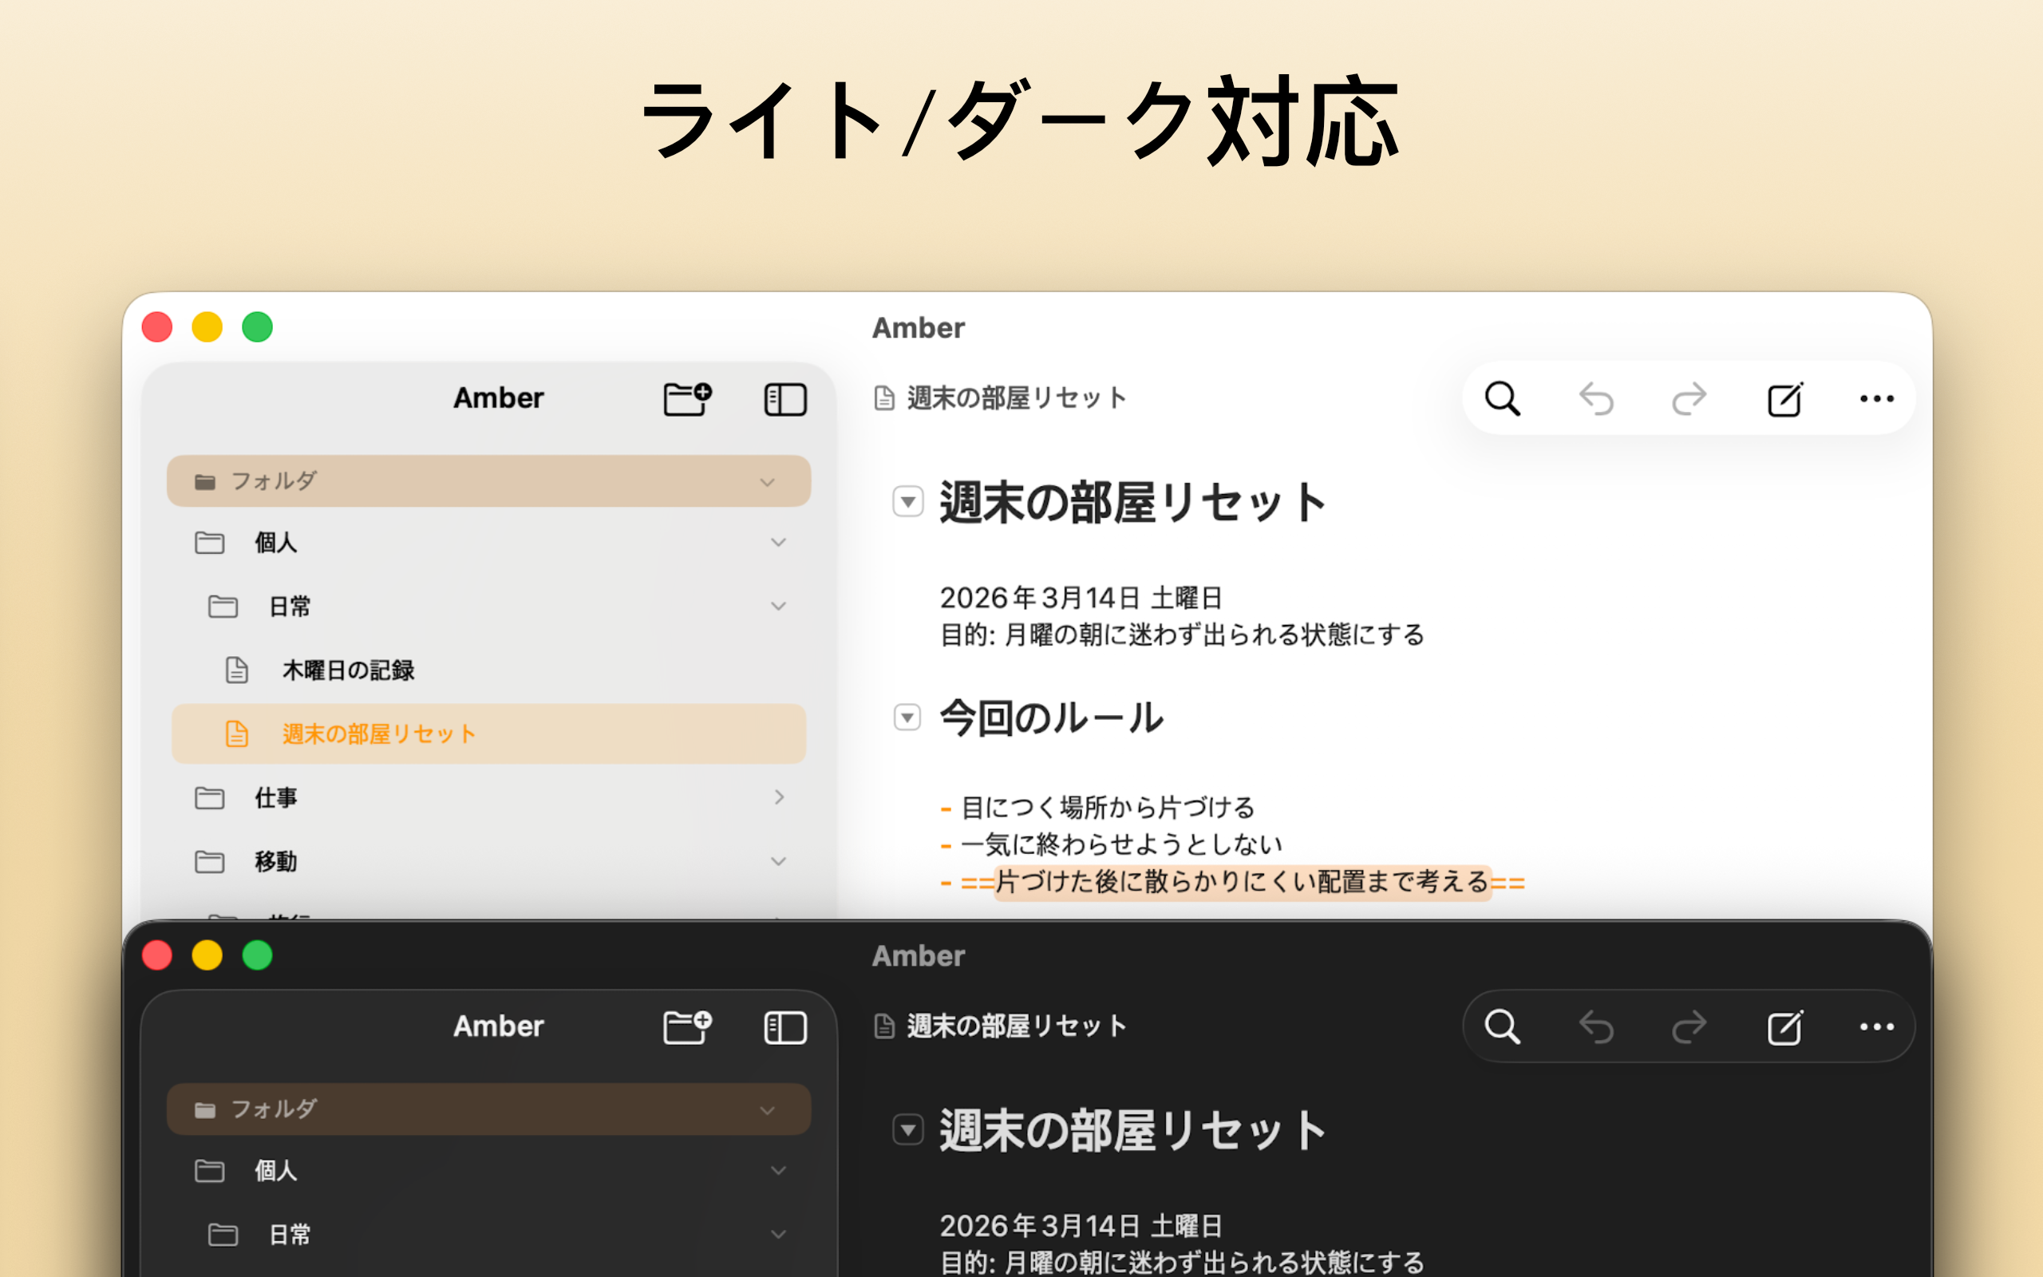Click the compose note icon in dark window
This screenshot has height=1277, width=2043.
tap(1784, 1027)
